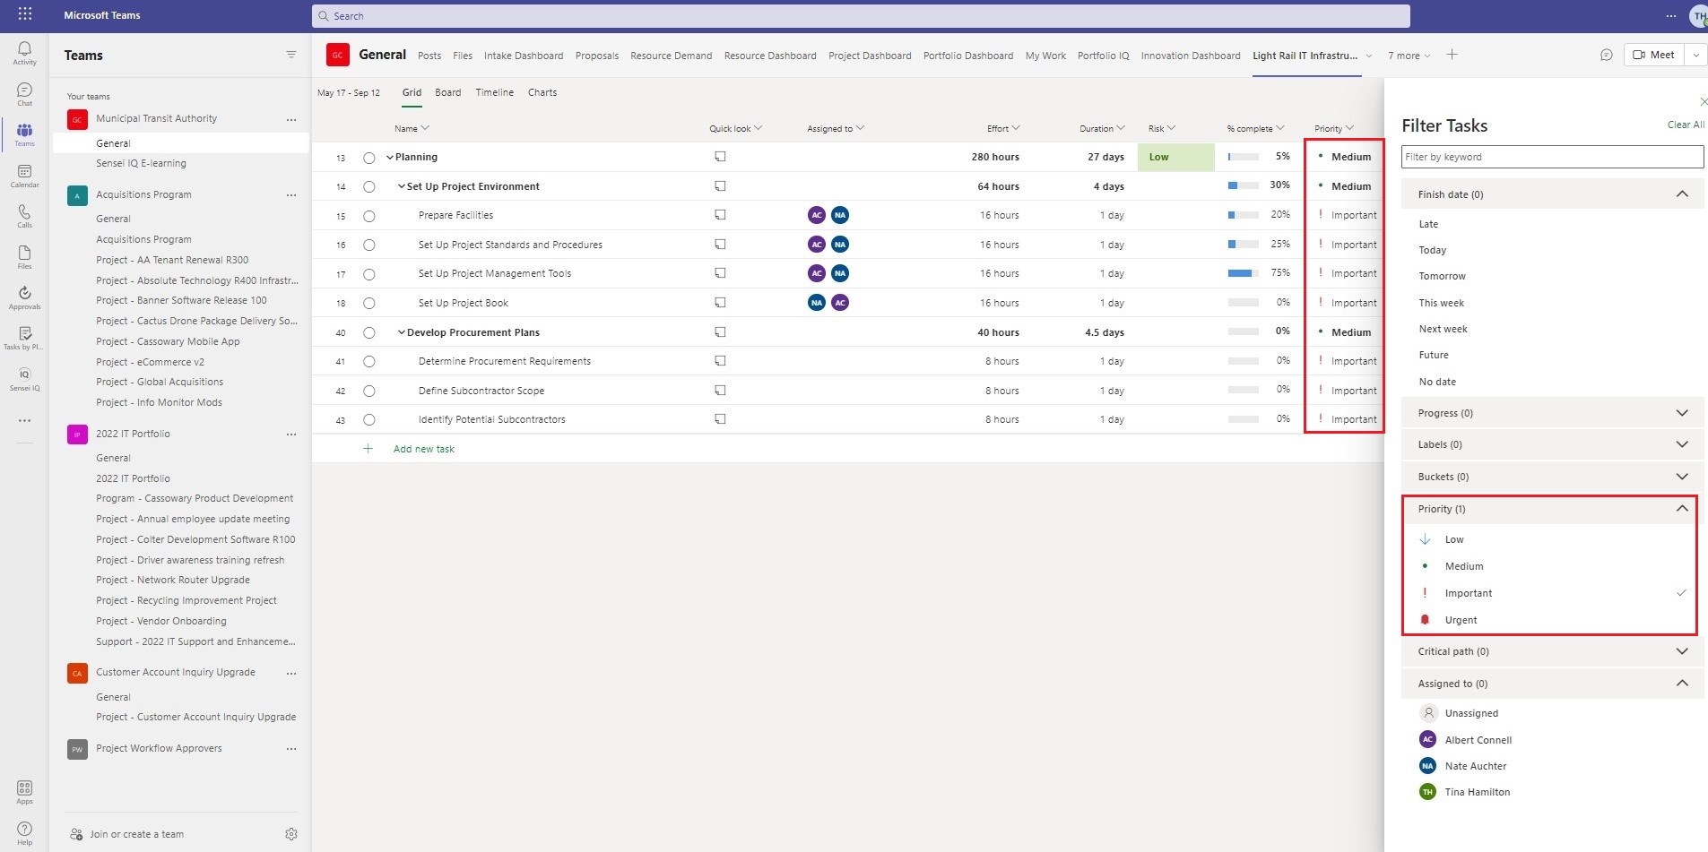Collapse Develop Procurement Plans subtasks
The width and height of the screenshot is (1708, 852).
coord(402,332)
